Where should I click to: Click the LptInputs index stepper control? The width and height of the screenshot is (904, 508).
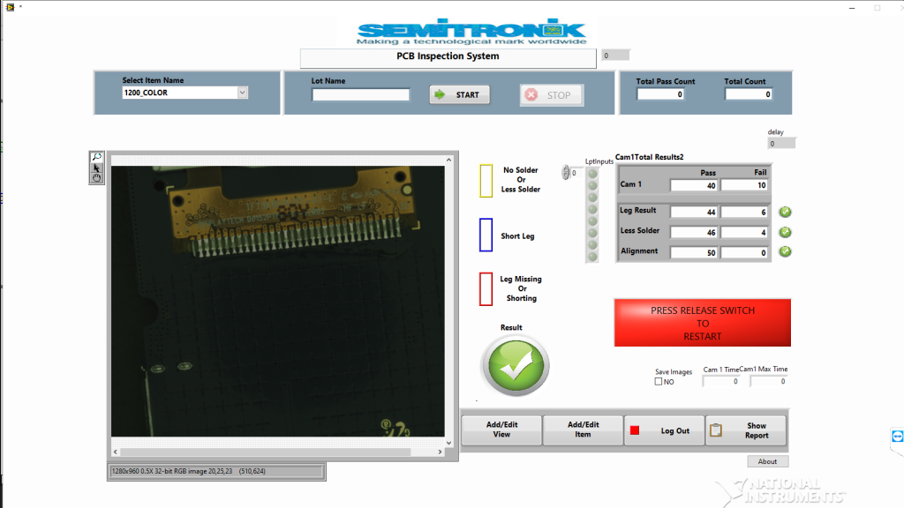566,173
